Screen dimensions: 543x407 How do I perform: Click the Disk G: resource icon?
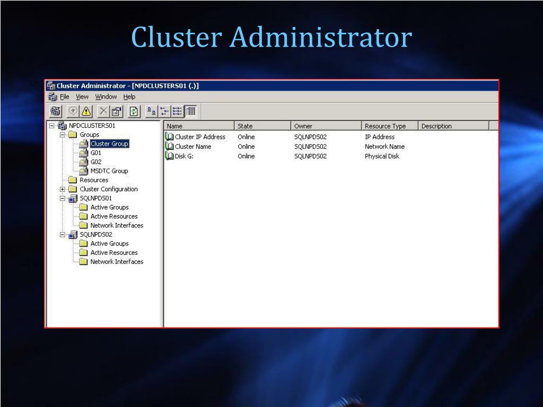pyautogui.click(x=169, y=156)
